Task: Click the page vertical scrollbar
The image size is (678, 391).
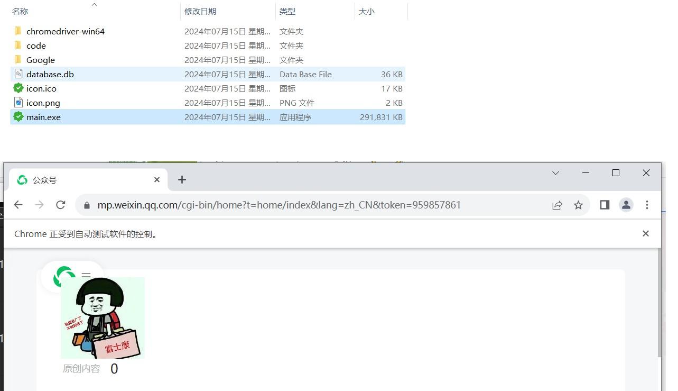Action: click(659, 302)
